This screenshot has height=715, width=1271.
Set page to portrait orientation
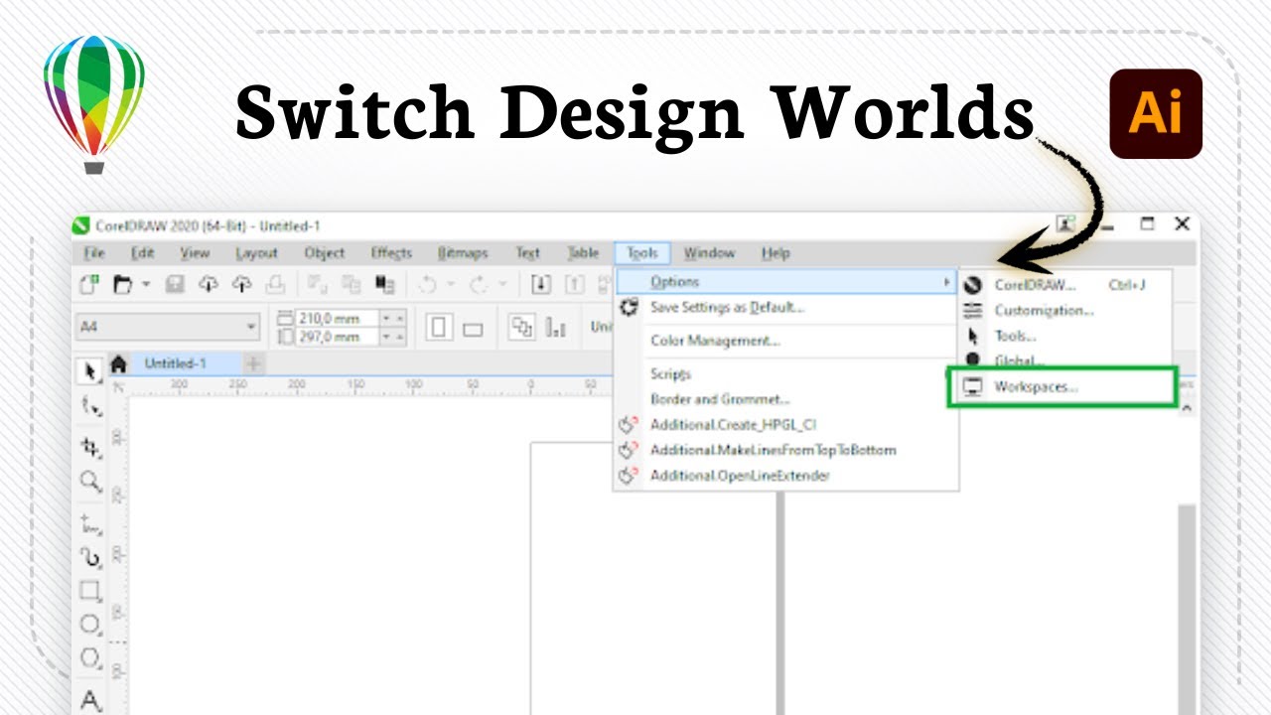[x=440, y=327]
